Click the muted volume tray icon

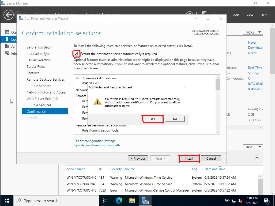[240, 201]
